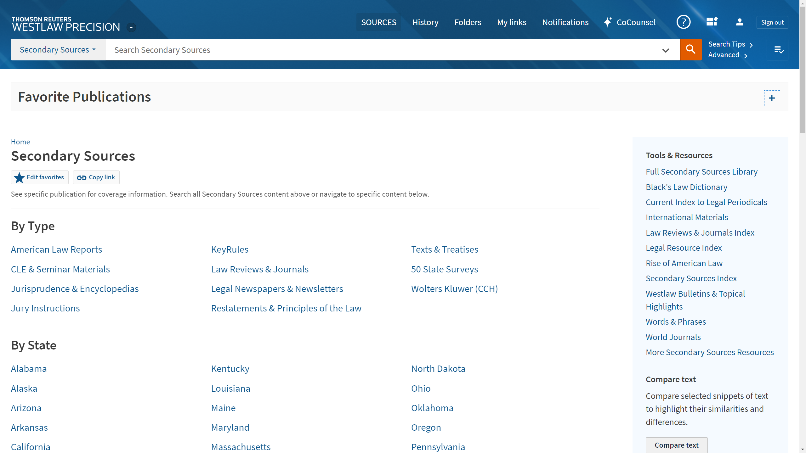
Task: Open the help question mark icon
Action: [683, 22]
